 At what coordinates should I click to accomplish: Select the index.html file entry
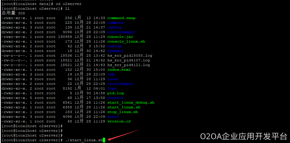tap(119, 70)
